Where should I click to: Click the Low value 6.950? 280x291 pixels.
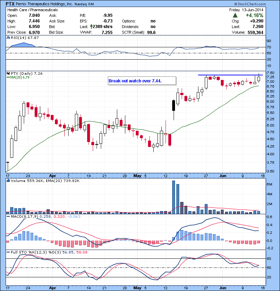[34, 27]
